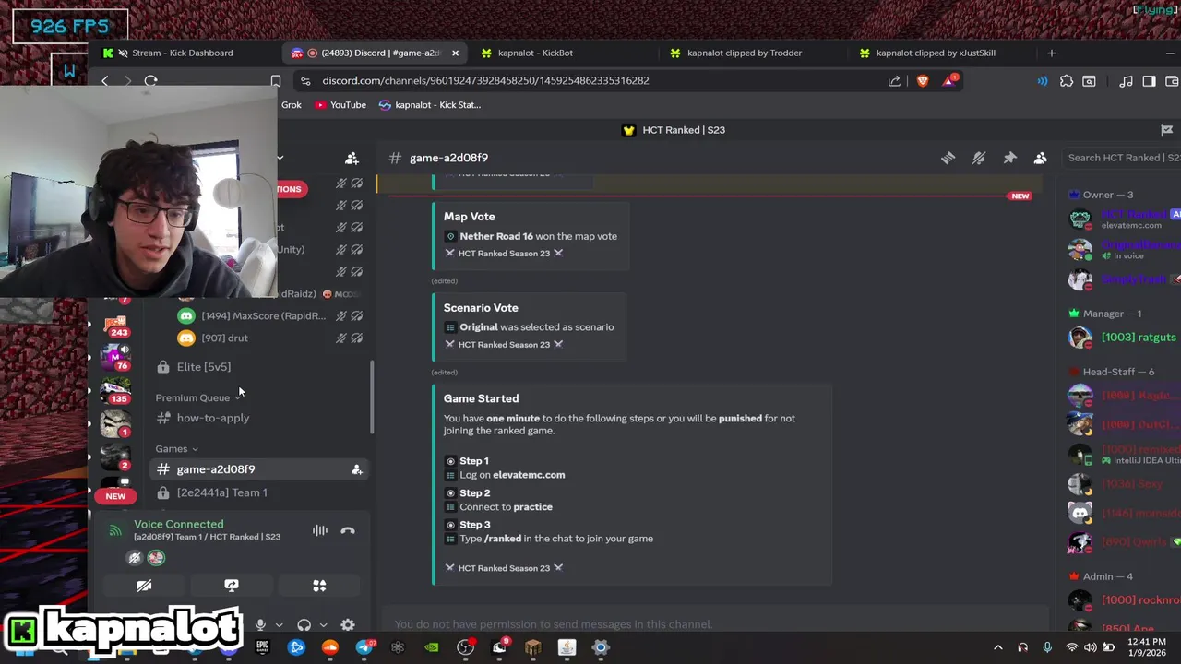
Task: Open taskbar clock and date
Action: click(1145, 647)
